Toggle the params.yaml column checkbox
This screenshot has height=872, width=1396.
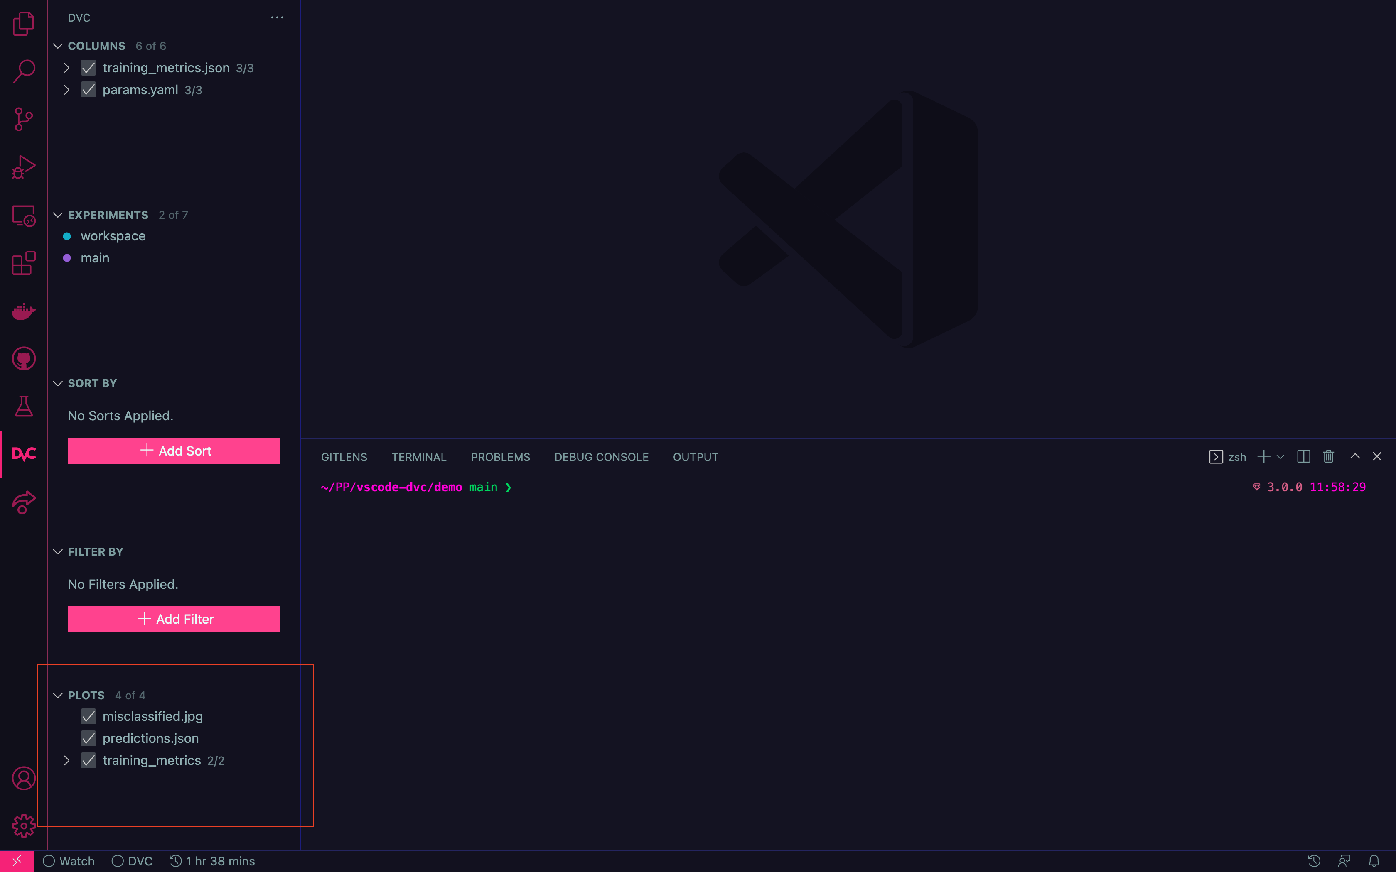tap(88, 90)
